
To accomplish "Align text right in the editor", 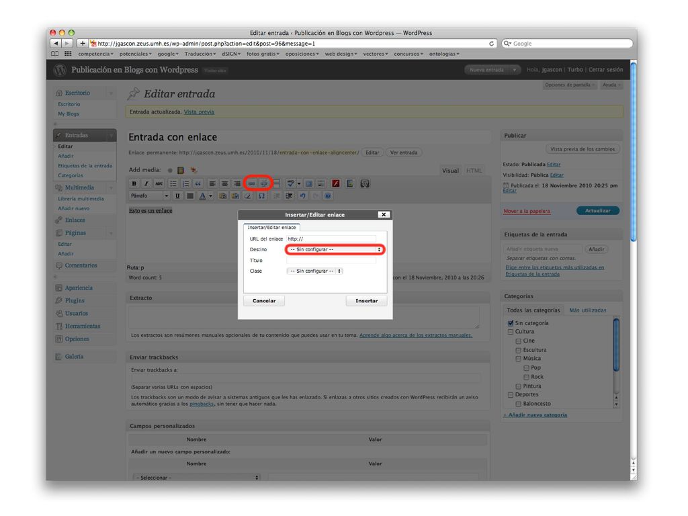I will click(x=237, y=183).
